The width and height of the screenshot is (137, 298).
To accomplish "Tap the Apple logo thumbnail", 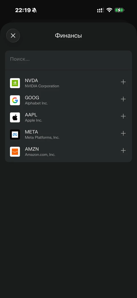I will point(15,117).
